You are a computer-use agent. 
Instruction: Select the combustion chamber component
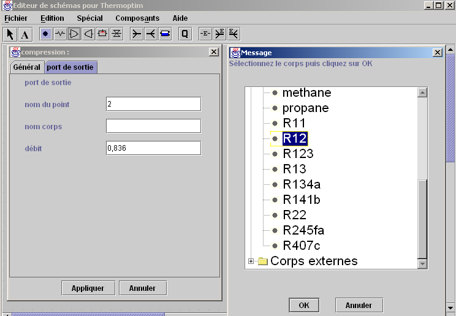click(102, 34)
